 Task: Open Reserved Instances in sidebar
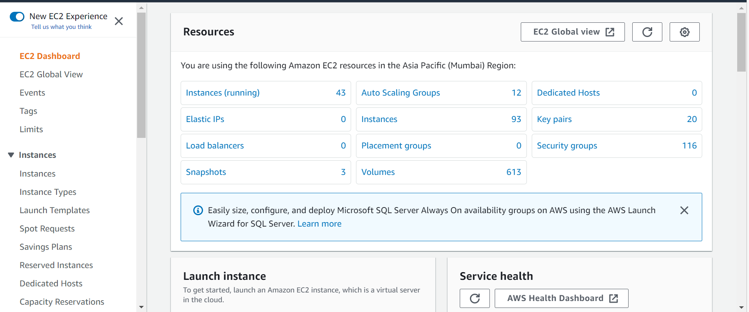click(56, 265)
